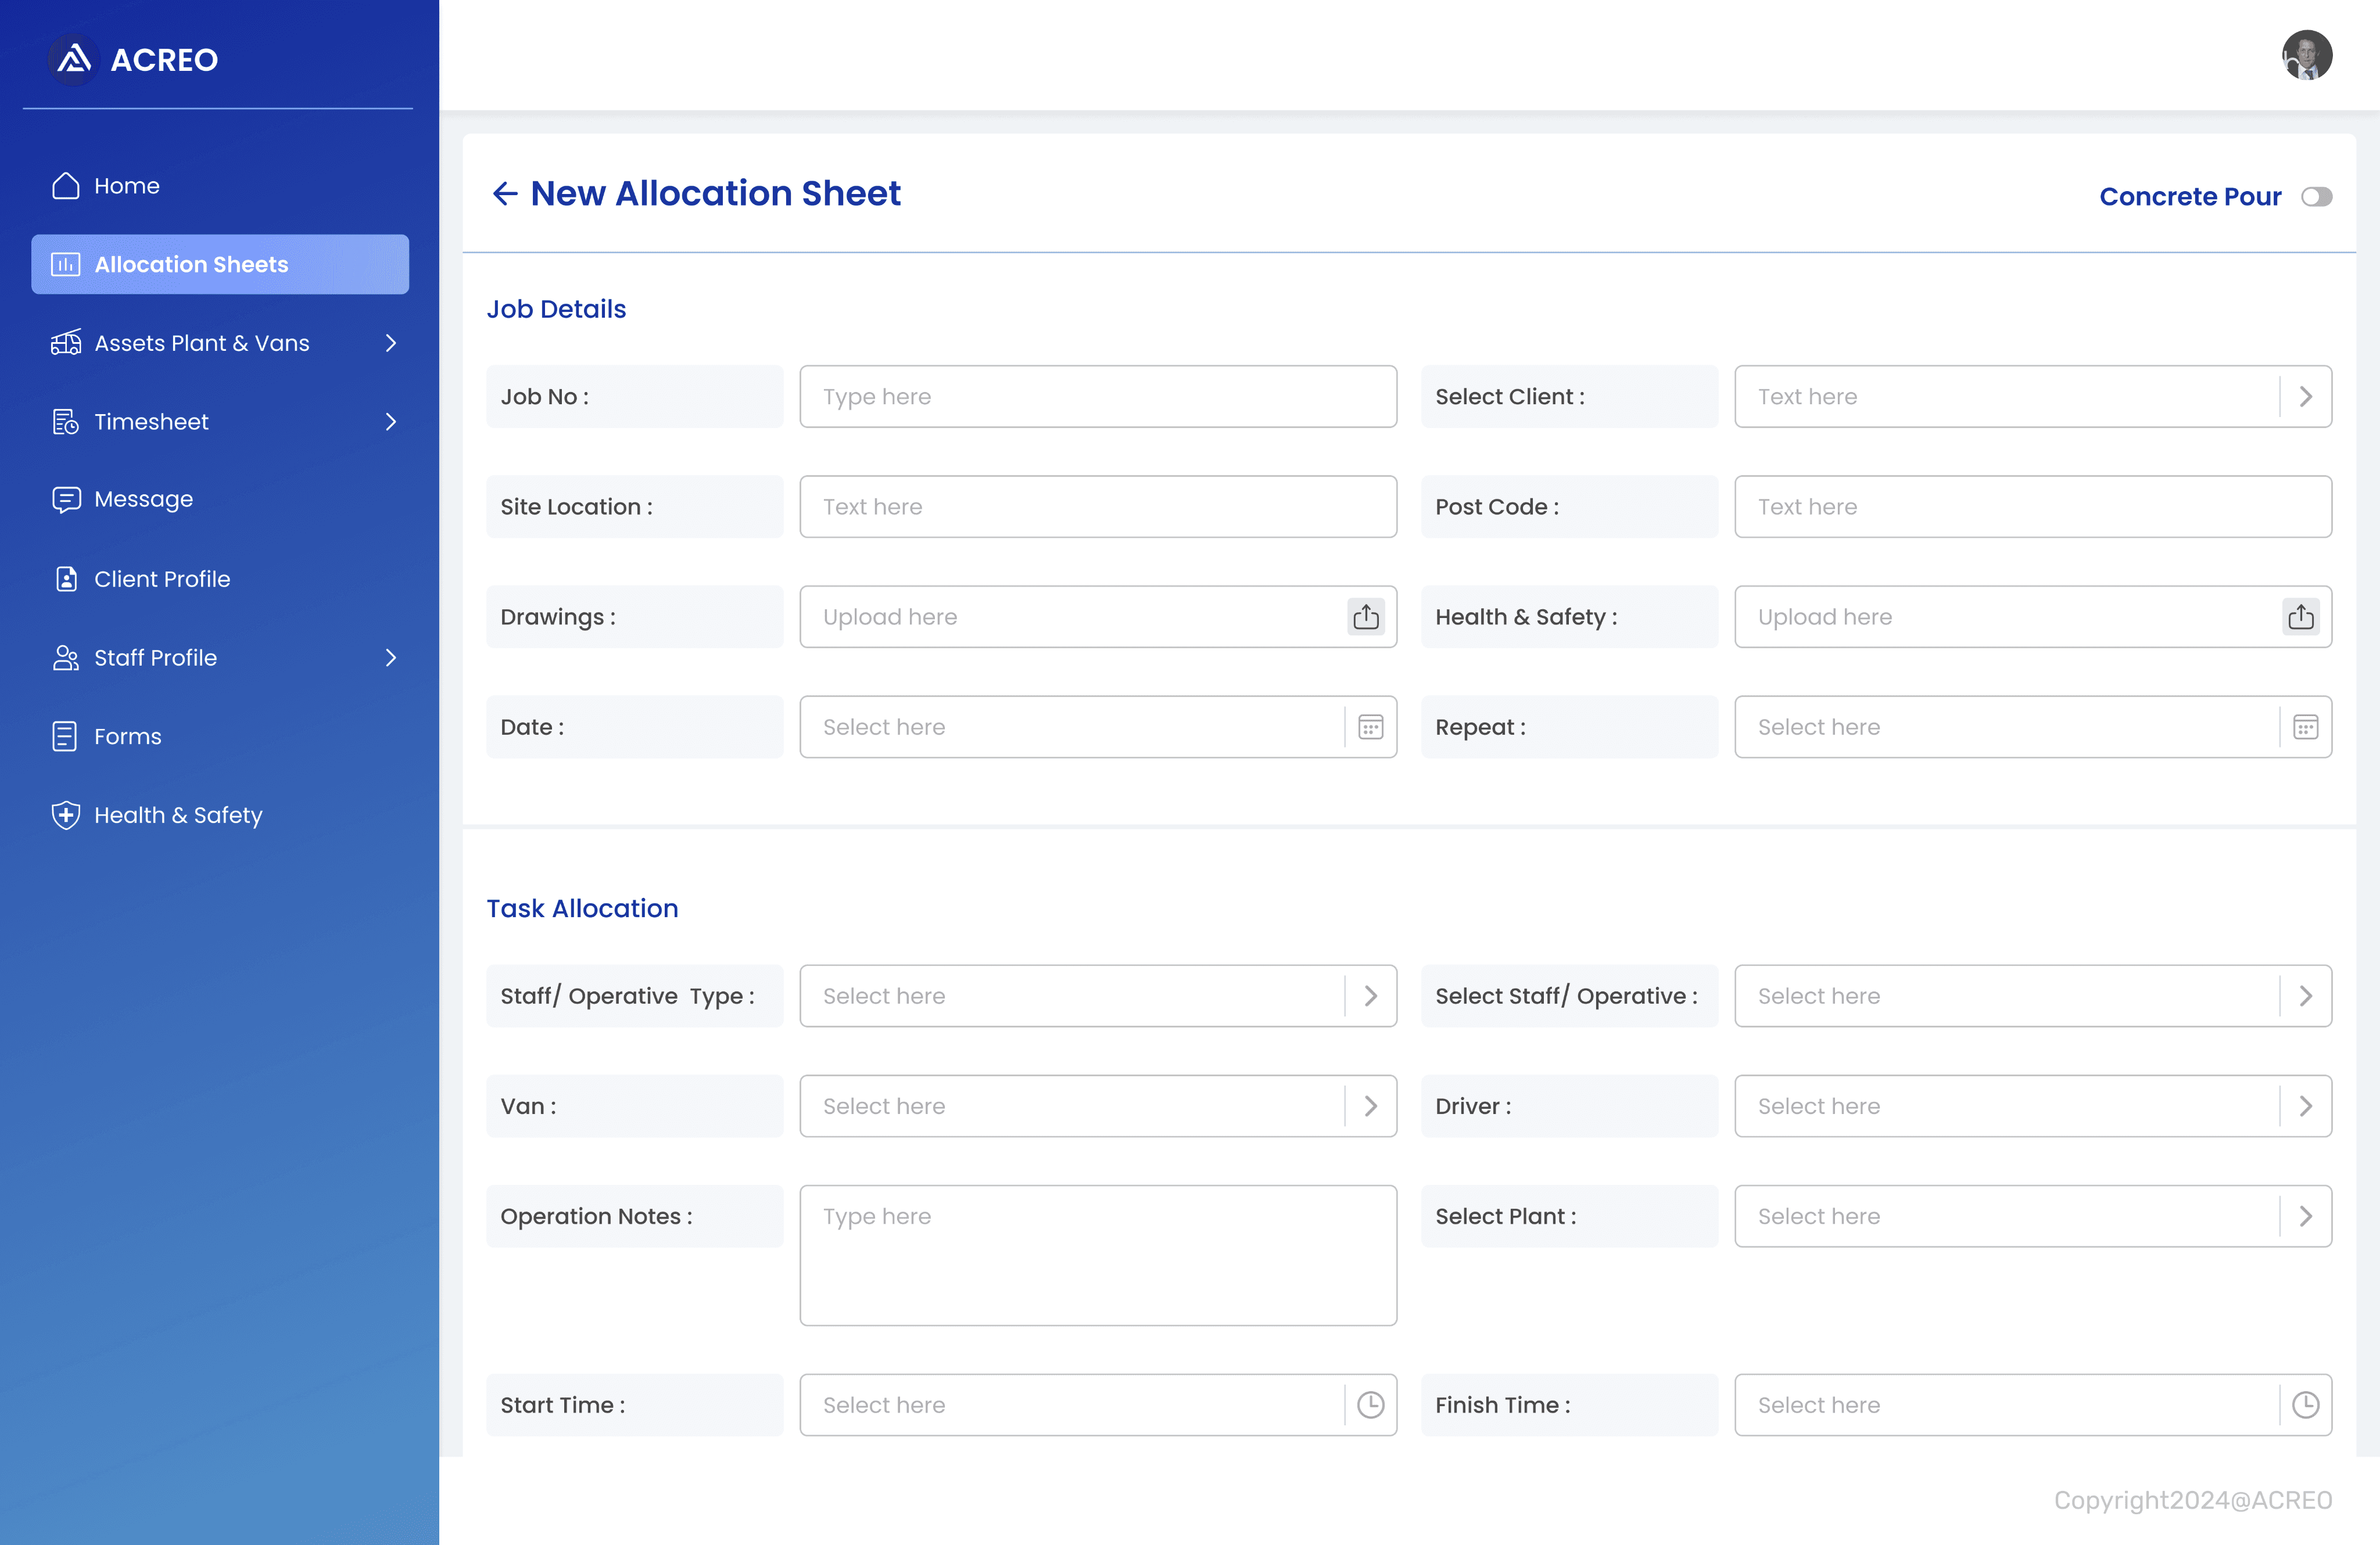Image resolution: width=2380 pixels, height=1545 pixels.
Task: Expand Assets Plant & Vans submenu
Action: tap(391, 343)
